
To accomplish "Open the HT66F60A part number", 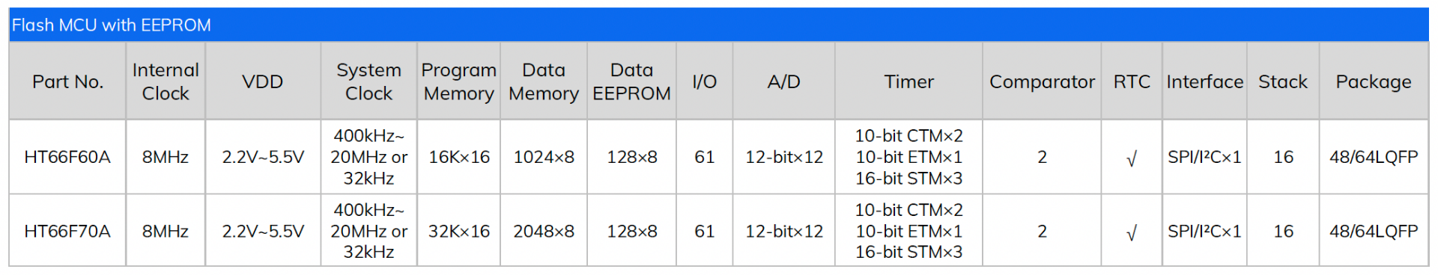I will [x=67, y=157].
